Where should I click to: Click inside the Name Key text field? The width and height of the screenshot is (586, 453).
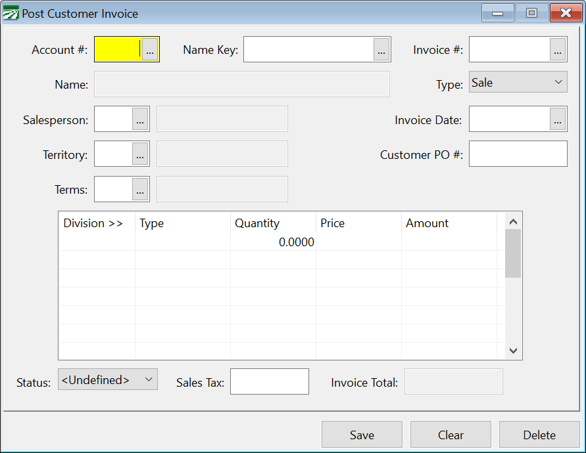[308, 50]
